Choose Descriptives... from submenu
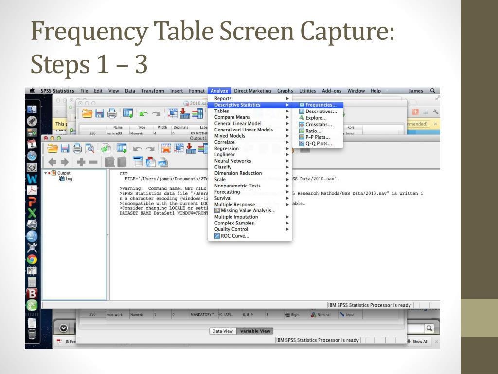Viewport: 498px width, 374px height. click(318, 112)
